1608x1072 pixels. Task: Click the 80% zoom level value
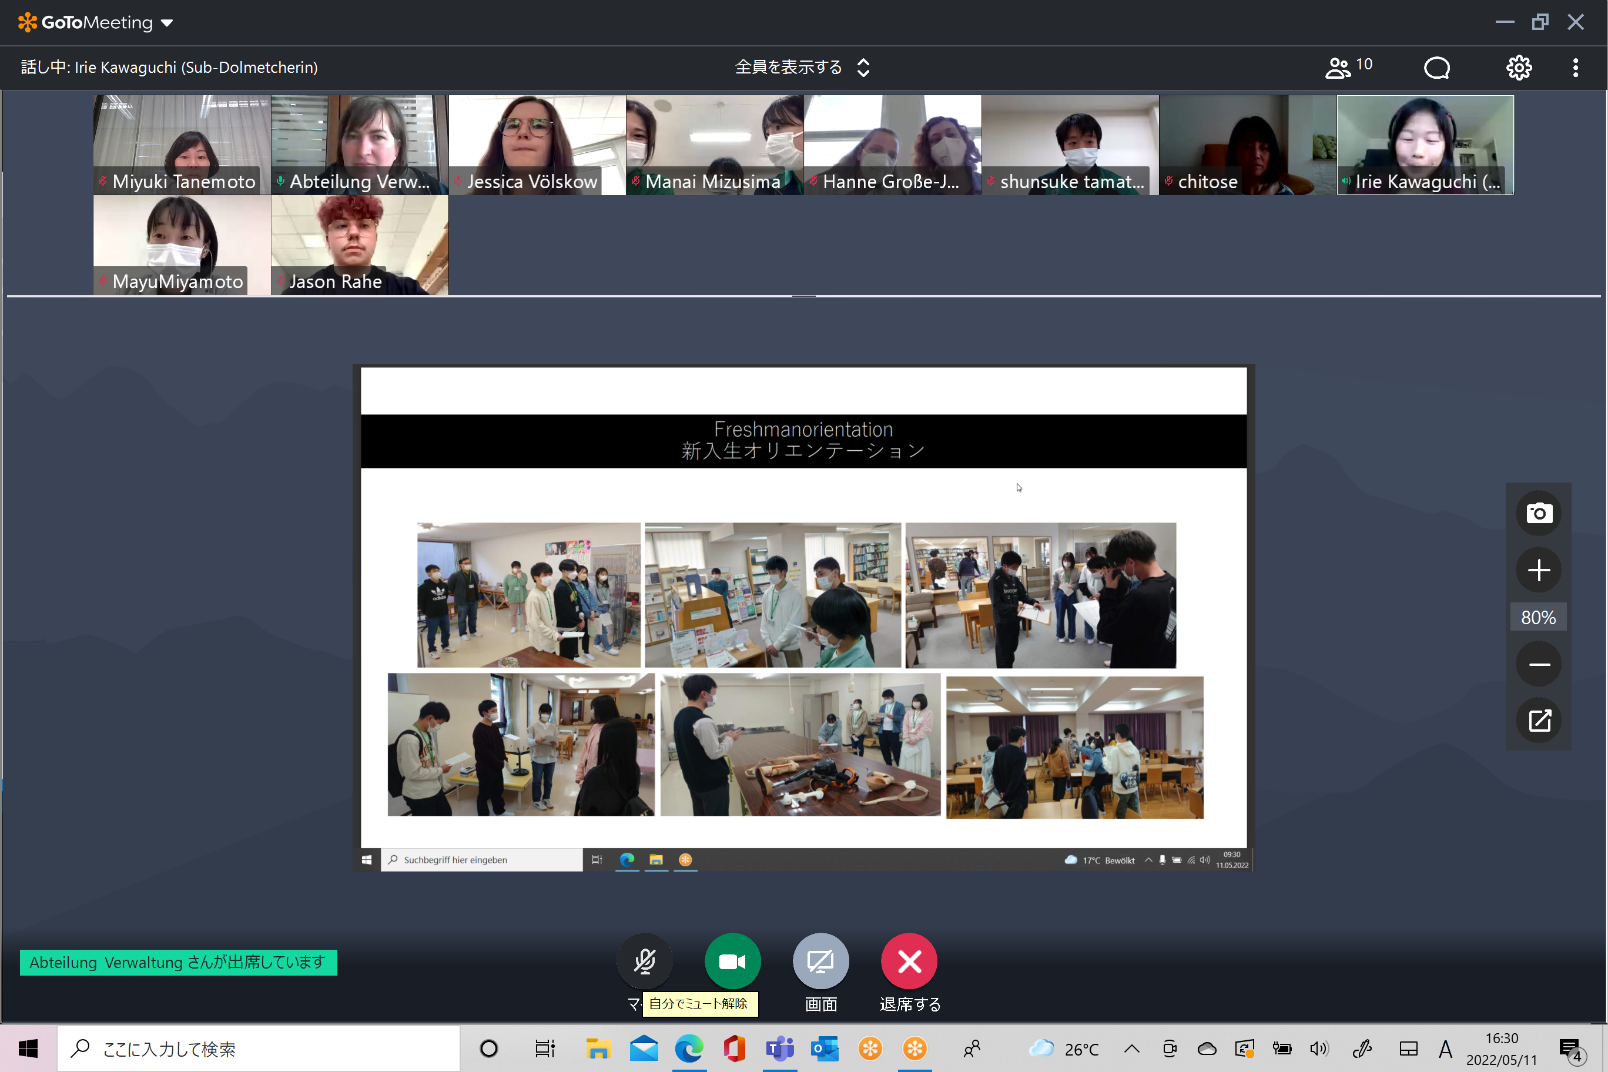pos(1538,617)
